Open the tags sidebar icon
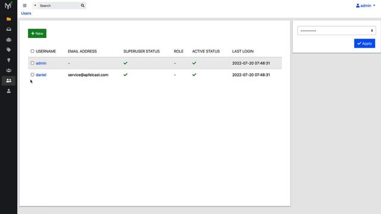381x214 pixels. (9, 50)
